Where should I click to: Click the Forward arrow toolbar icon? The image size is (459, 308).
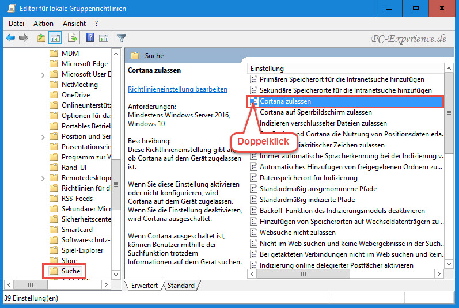click(24, 38)
